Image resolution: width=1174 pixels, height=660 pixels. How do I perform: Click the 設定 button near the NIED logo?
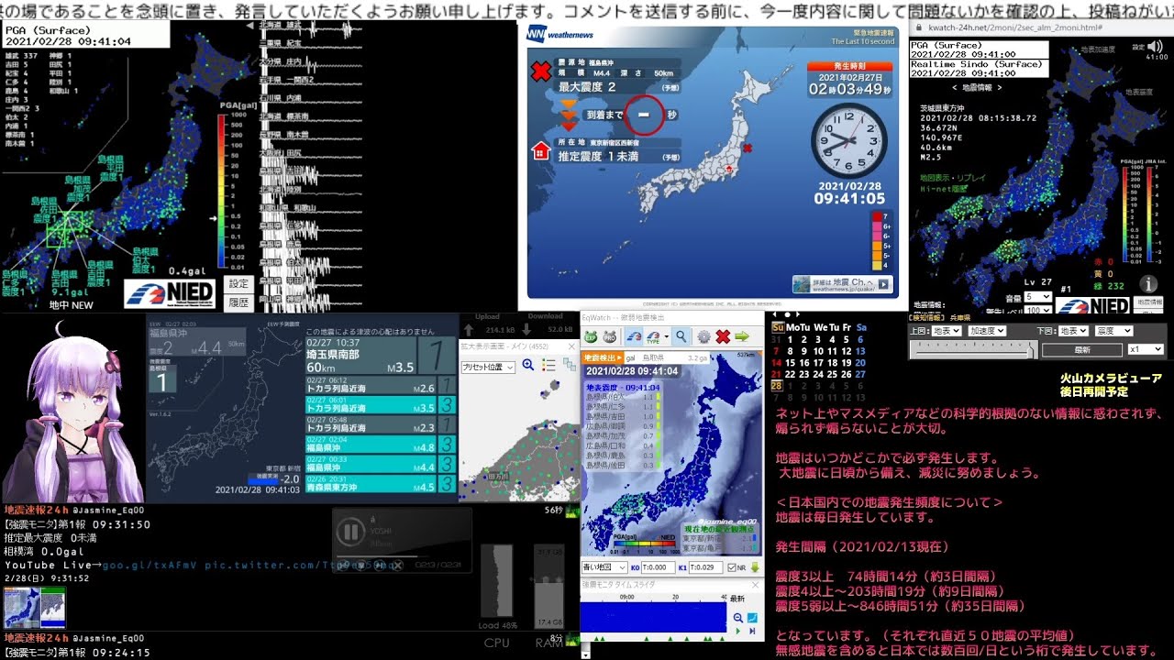click(238, 284)
